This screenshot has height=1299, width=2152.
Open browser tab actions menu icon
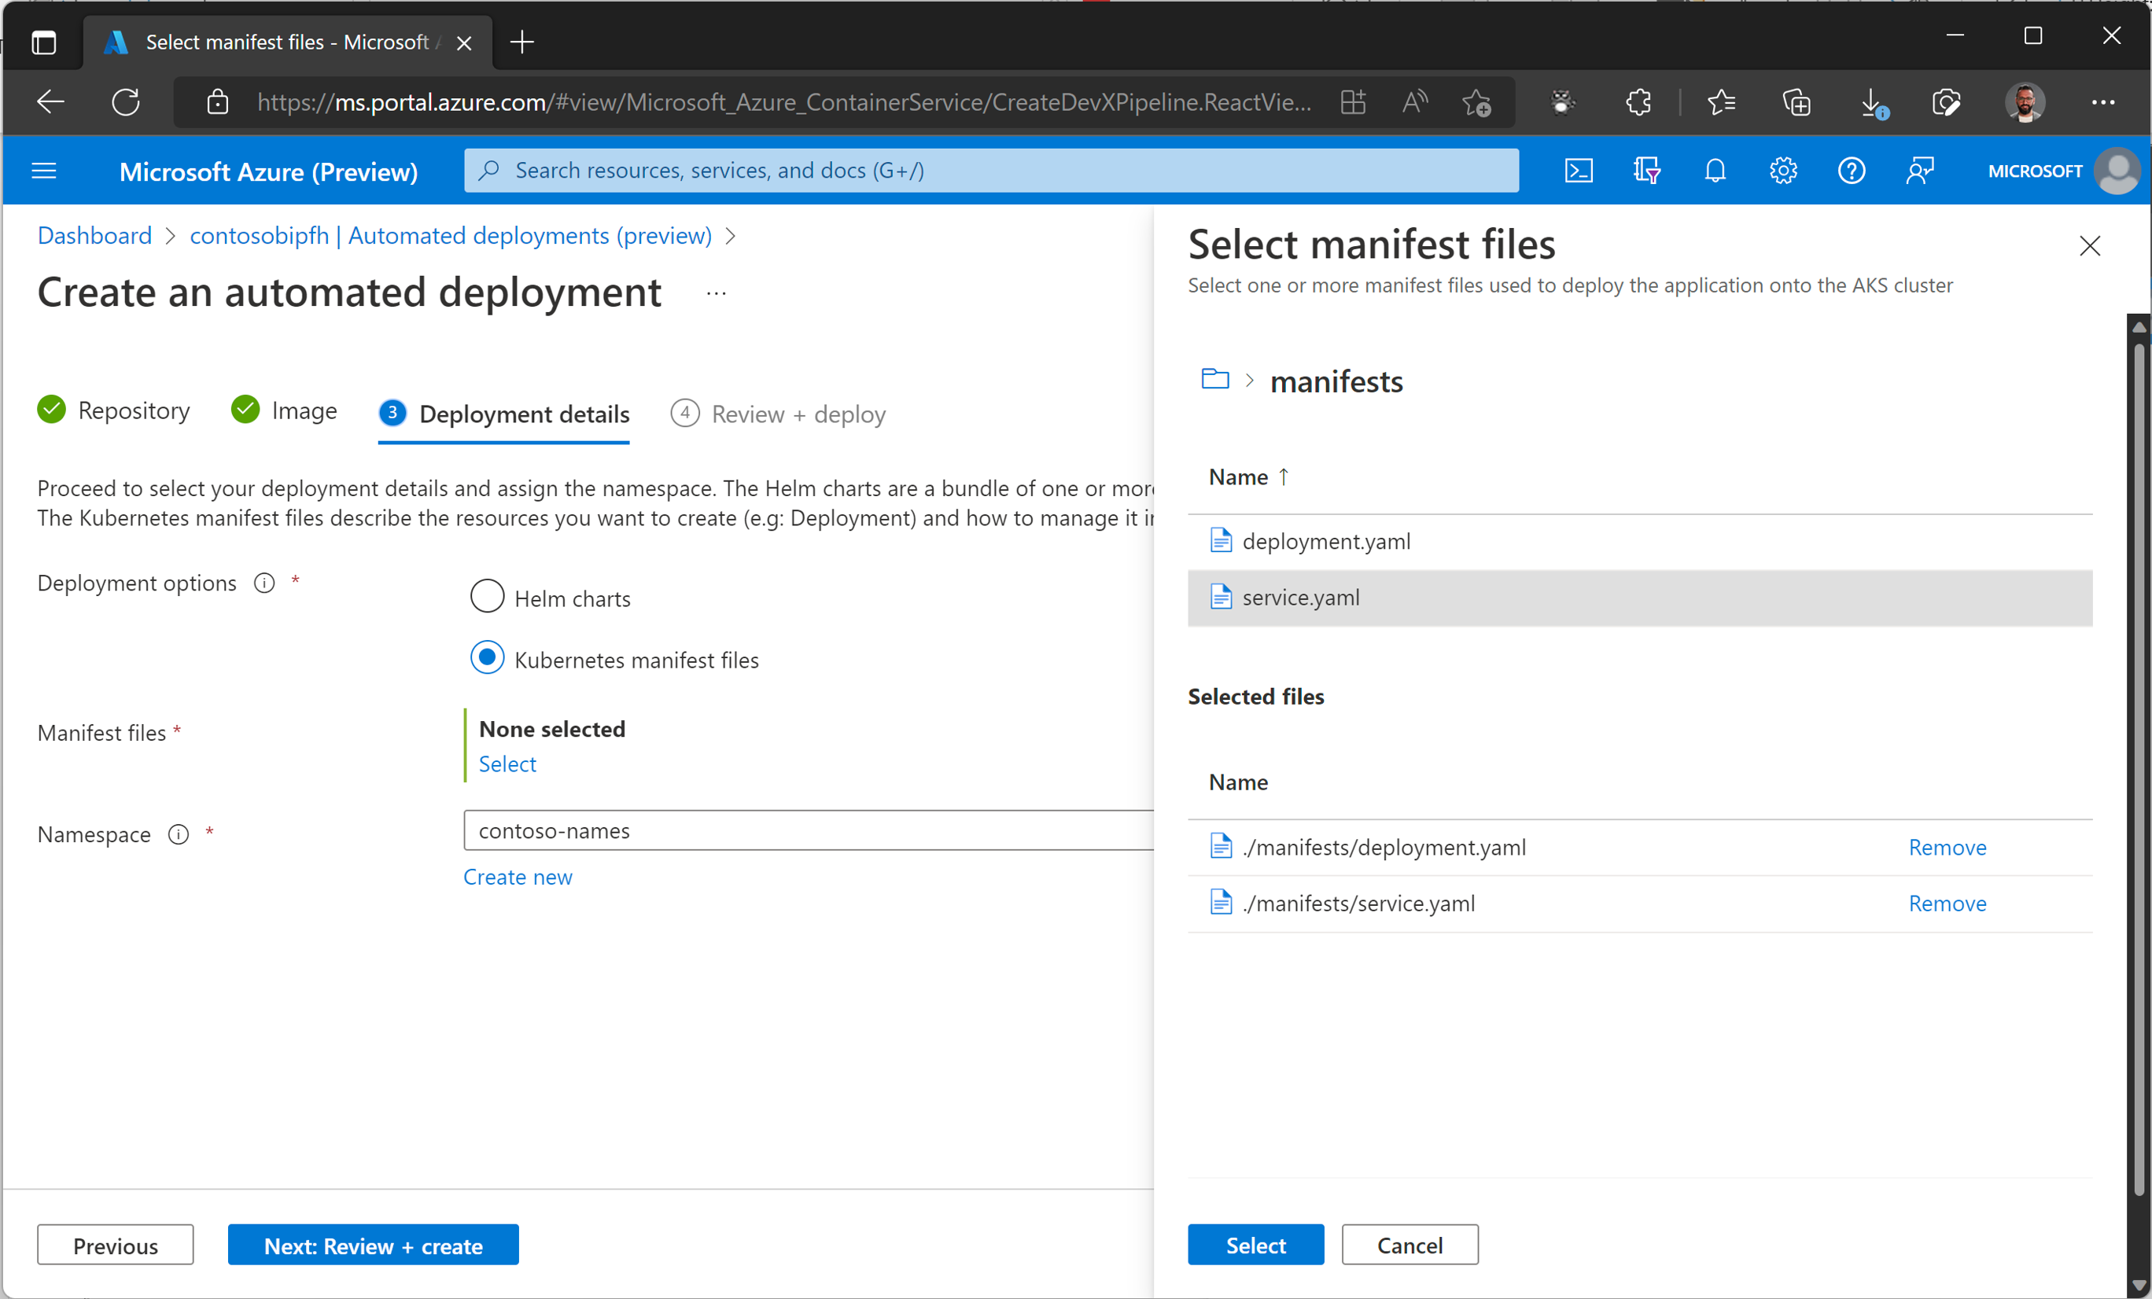pyautogui.click(x=44, y=41)
